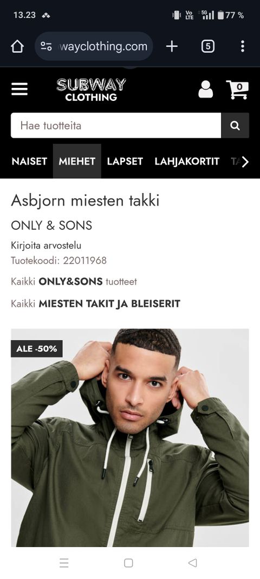
Task: Open the hamburger navigation menu
Action: coord(19,89)
